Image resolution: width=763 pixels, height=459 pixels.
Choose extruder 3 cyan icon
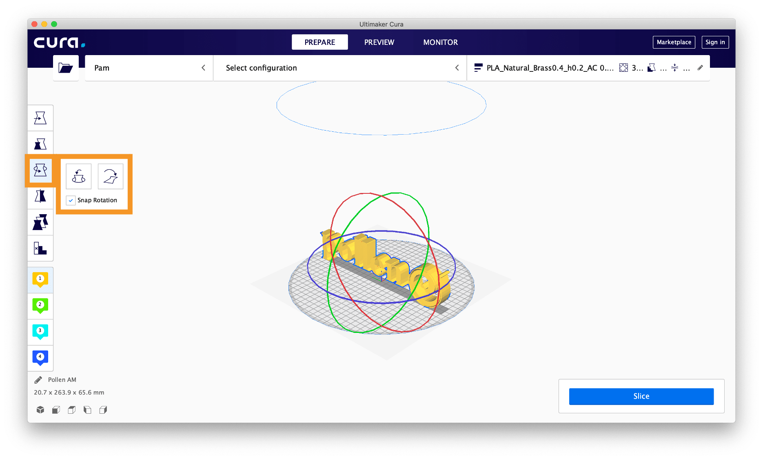(40, 332)
